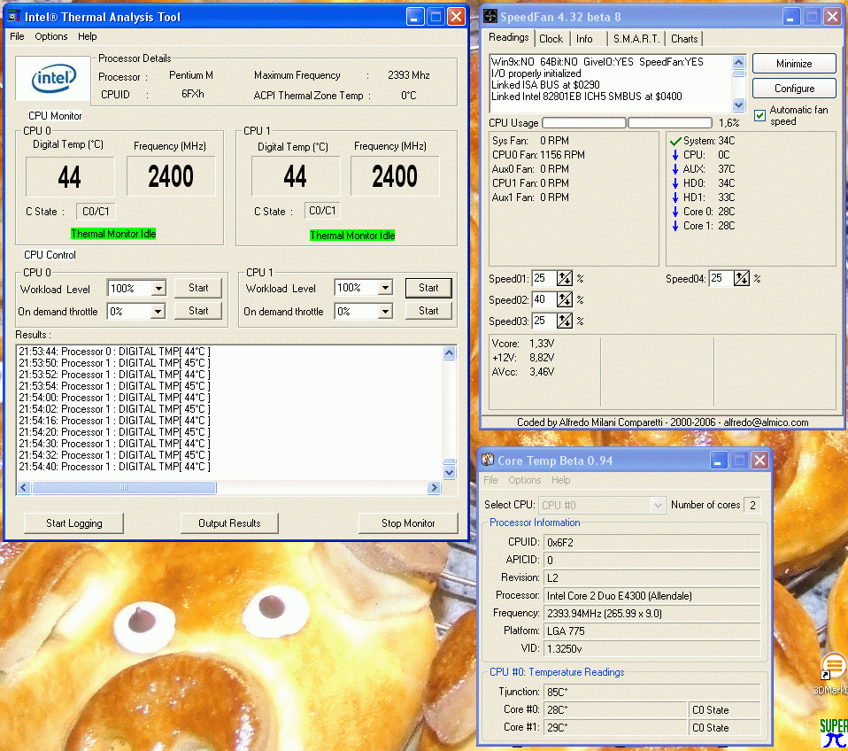Click Results horizontal scroll-left arrow

23,487
